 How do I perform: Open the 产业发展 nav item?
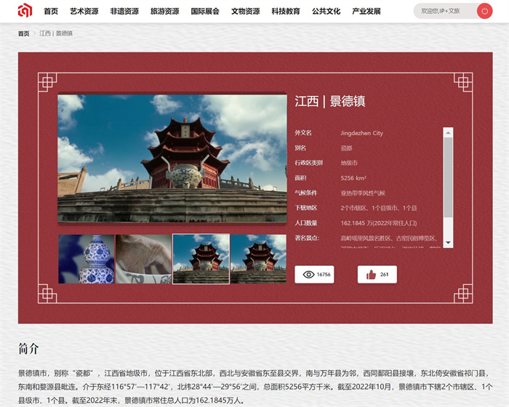366,12
